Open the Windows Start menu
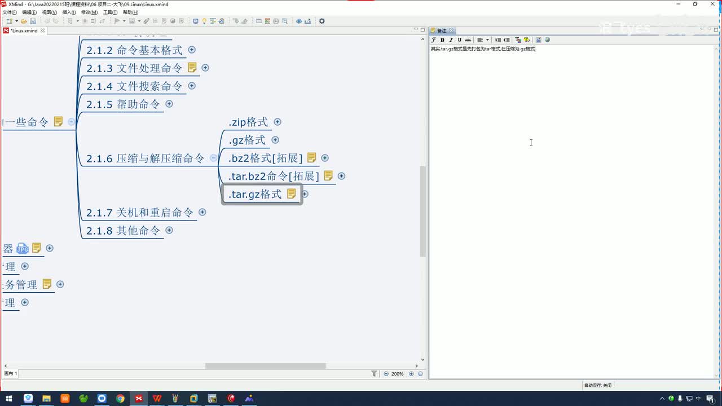The width and height of the screenshot is (722, 406). (x=9, y=399)
